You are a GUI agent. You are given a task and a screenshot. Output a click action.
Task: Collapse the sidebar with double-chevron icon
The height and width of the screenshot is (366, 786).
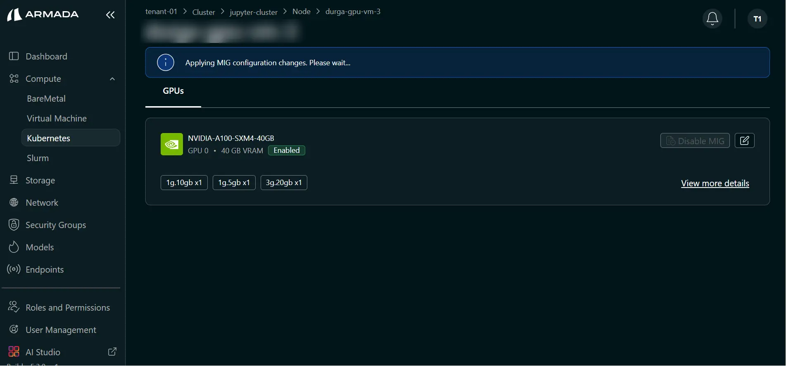point(110,15)
